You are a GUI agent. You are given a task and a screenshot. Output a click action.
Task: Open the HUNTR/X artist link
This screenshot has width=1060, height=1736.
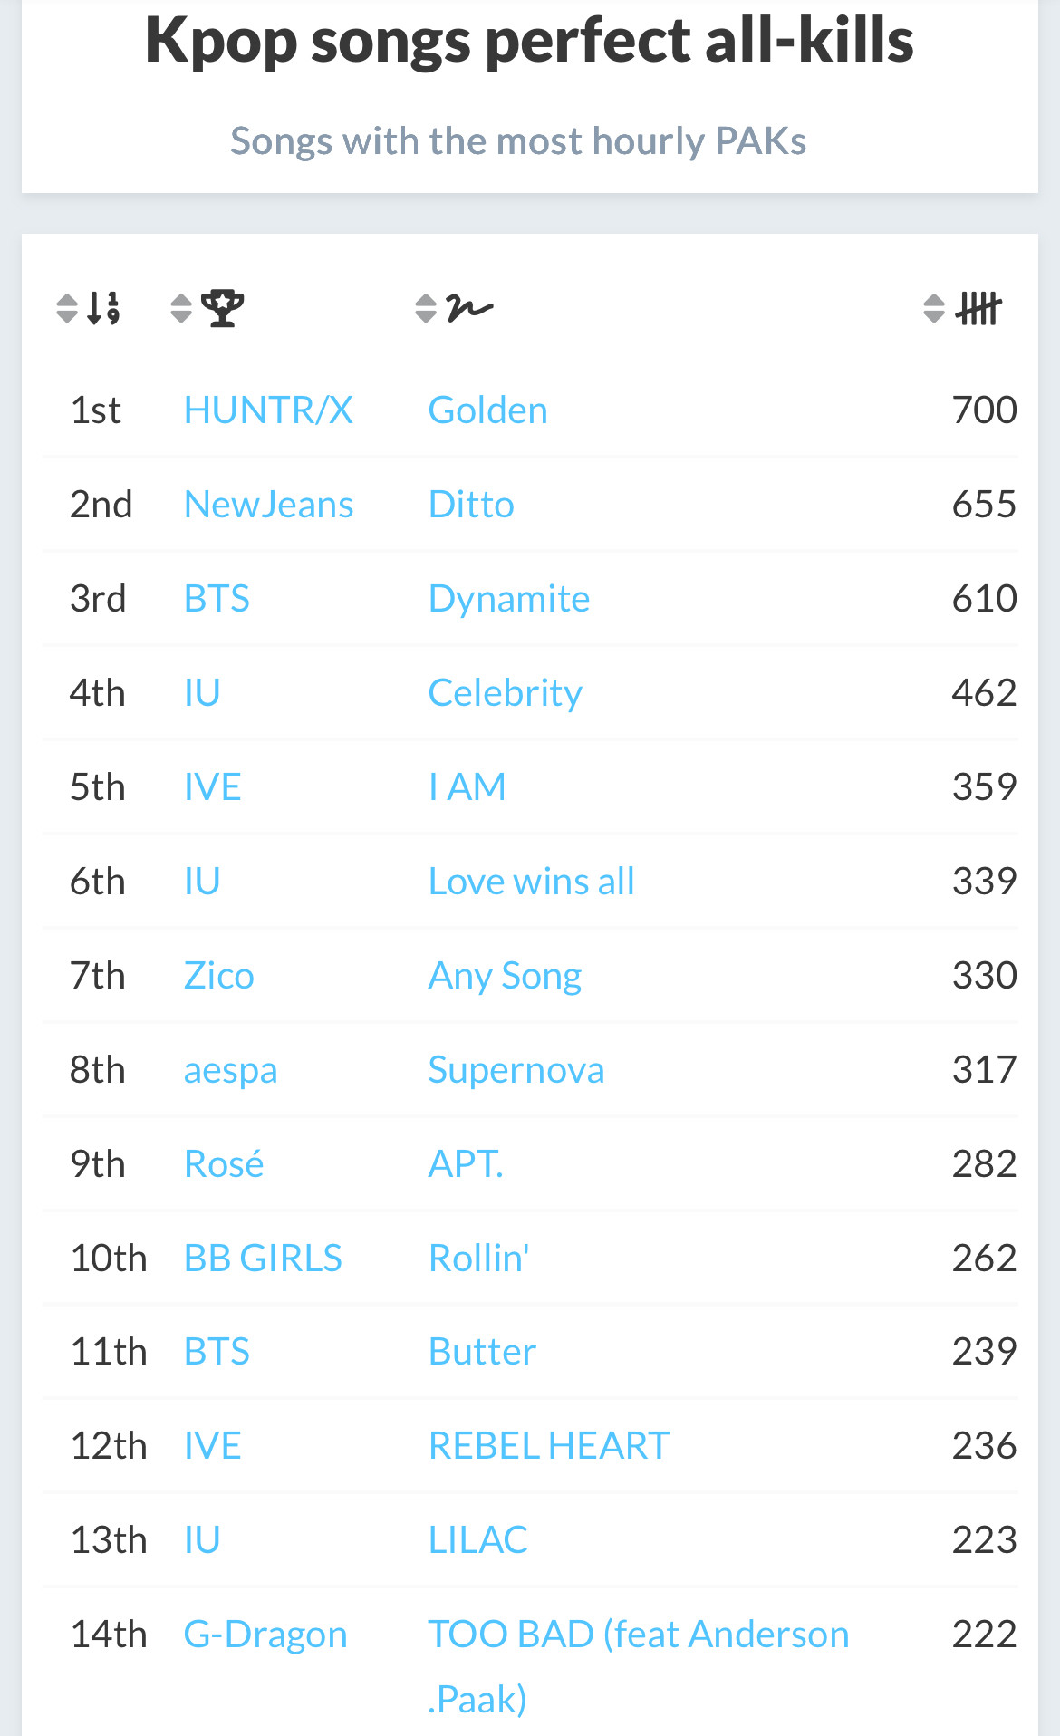click(268, 410)
